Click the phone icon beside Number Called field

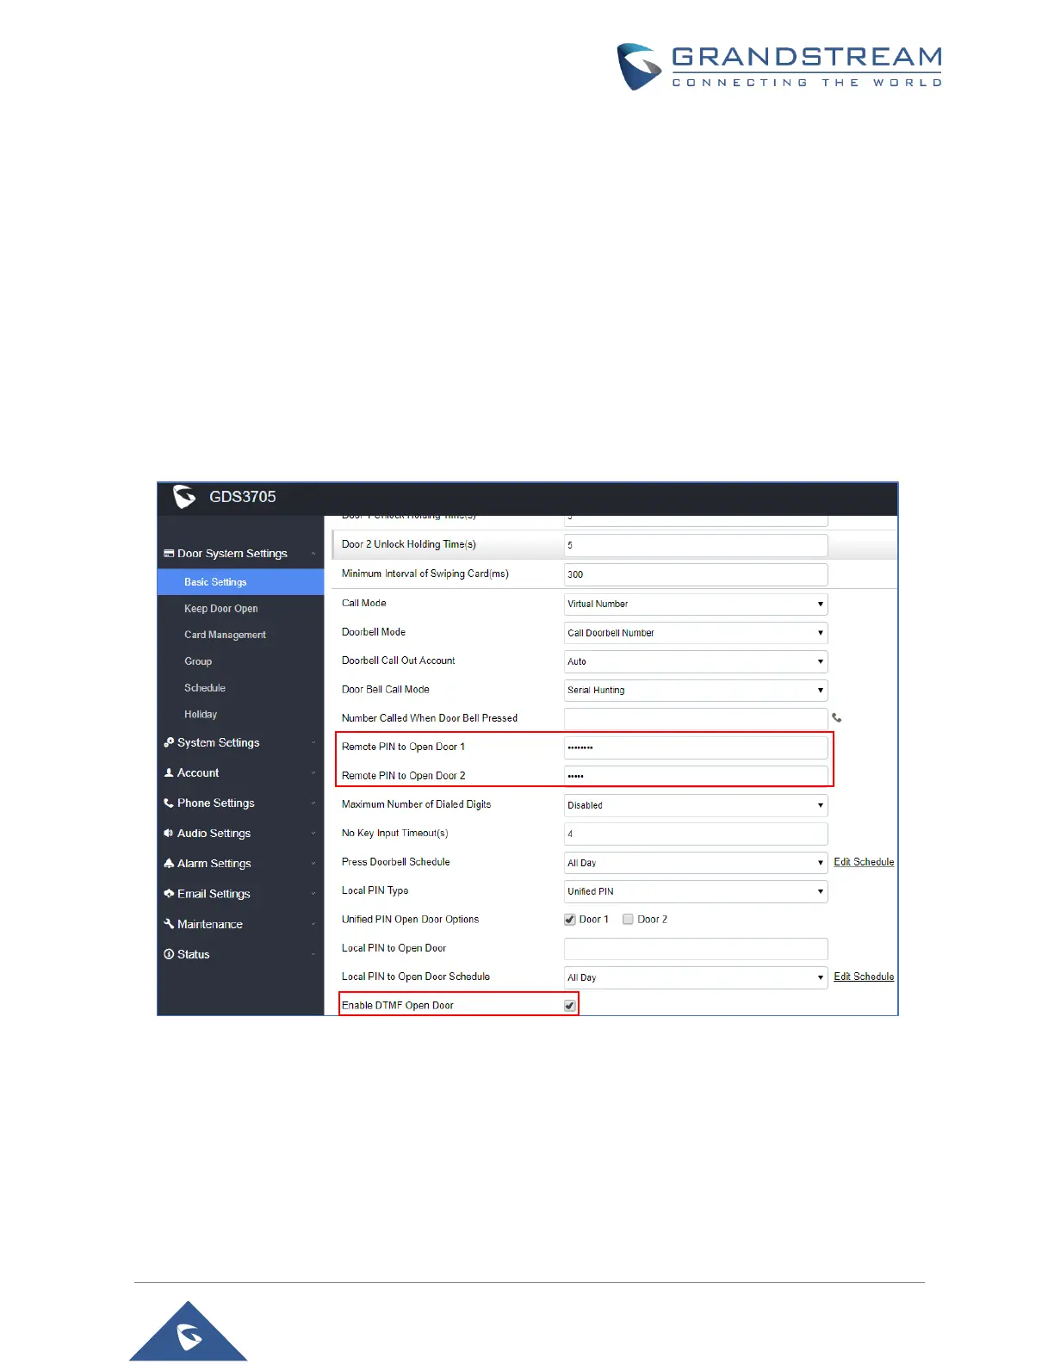837,717
